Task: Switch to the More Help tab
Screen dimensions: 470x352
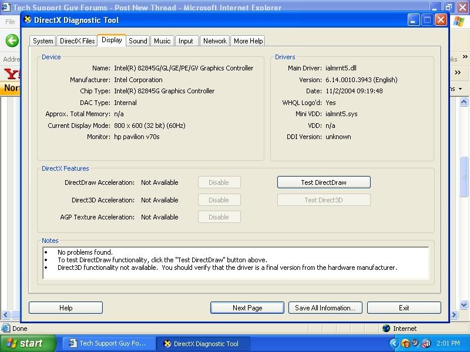Action: 248,41
